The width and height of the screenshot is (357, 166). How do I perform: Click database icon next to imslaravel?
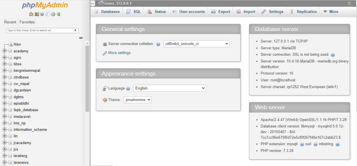click(10, 116)
